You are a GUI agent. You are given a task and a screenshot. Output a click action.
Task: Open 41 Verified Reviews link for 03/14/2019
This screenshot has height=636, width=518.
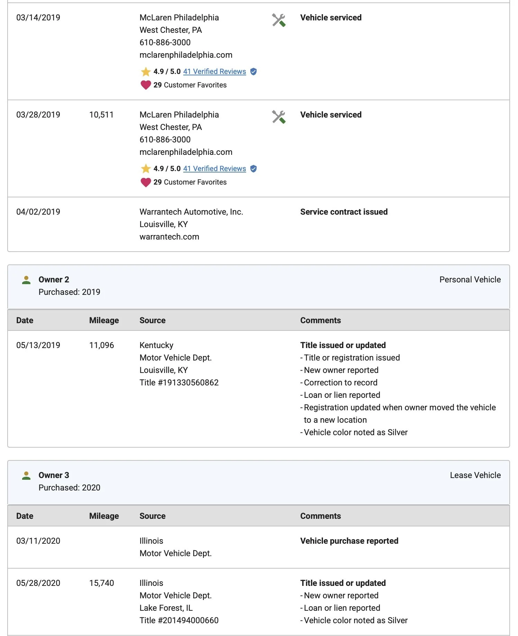[x=214, y=72]
